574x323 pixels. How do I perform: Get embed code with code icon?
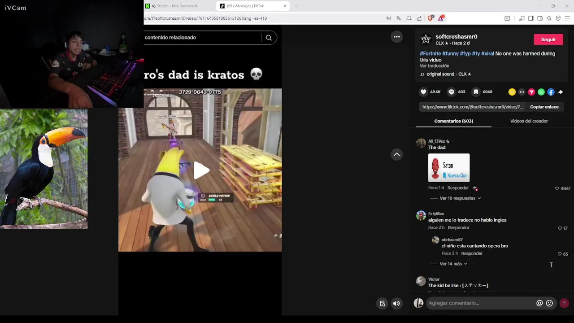(522, 92)
